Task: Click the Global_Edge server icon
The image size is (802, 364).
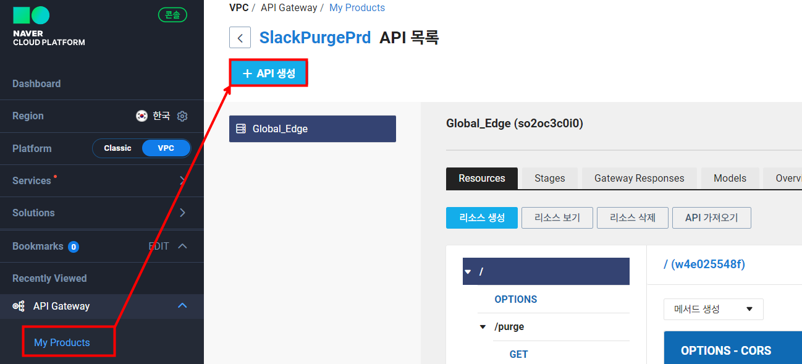Action: (x=241, y=129)
